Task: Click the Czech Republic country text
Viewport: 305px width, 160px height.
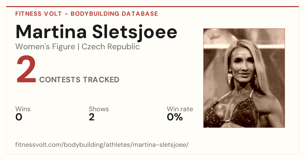Action: pyautogui.click(x=111, y=47)
